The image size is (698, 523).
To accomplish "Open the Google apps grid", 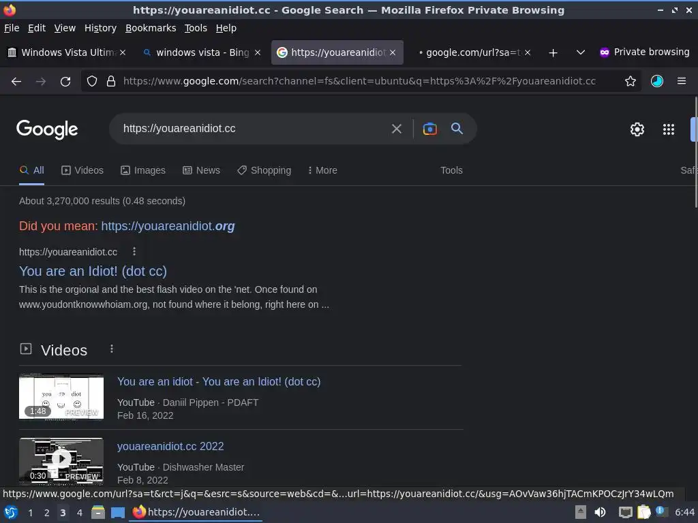I will pos(668,129).
